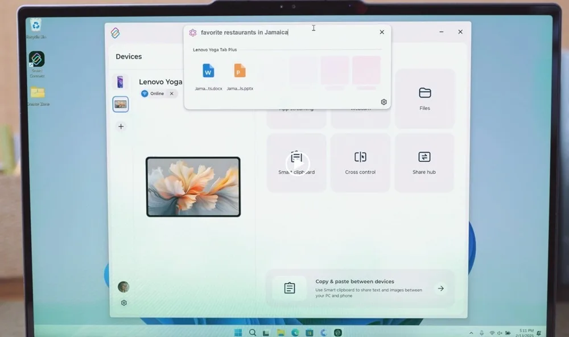The width and height of the screenshot is (569, 337).
Task: Click the muted volume tray icon
Action: (x=500, y=333)
